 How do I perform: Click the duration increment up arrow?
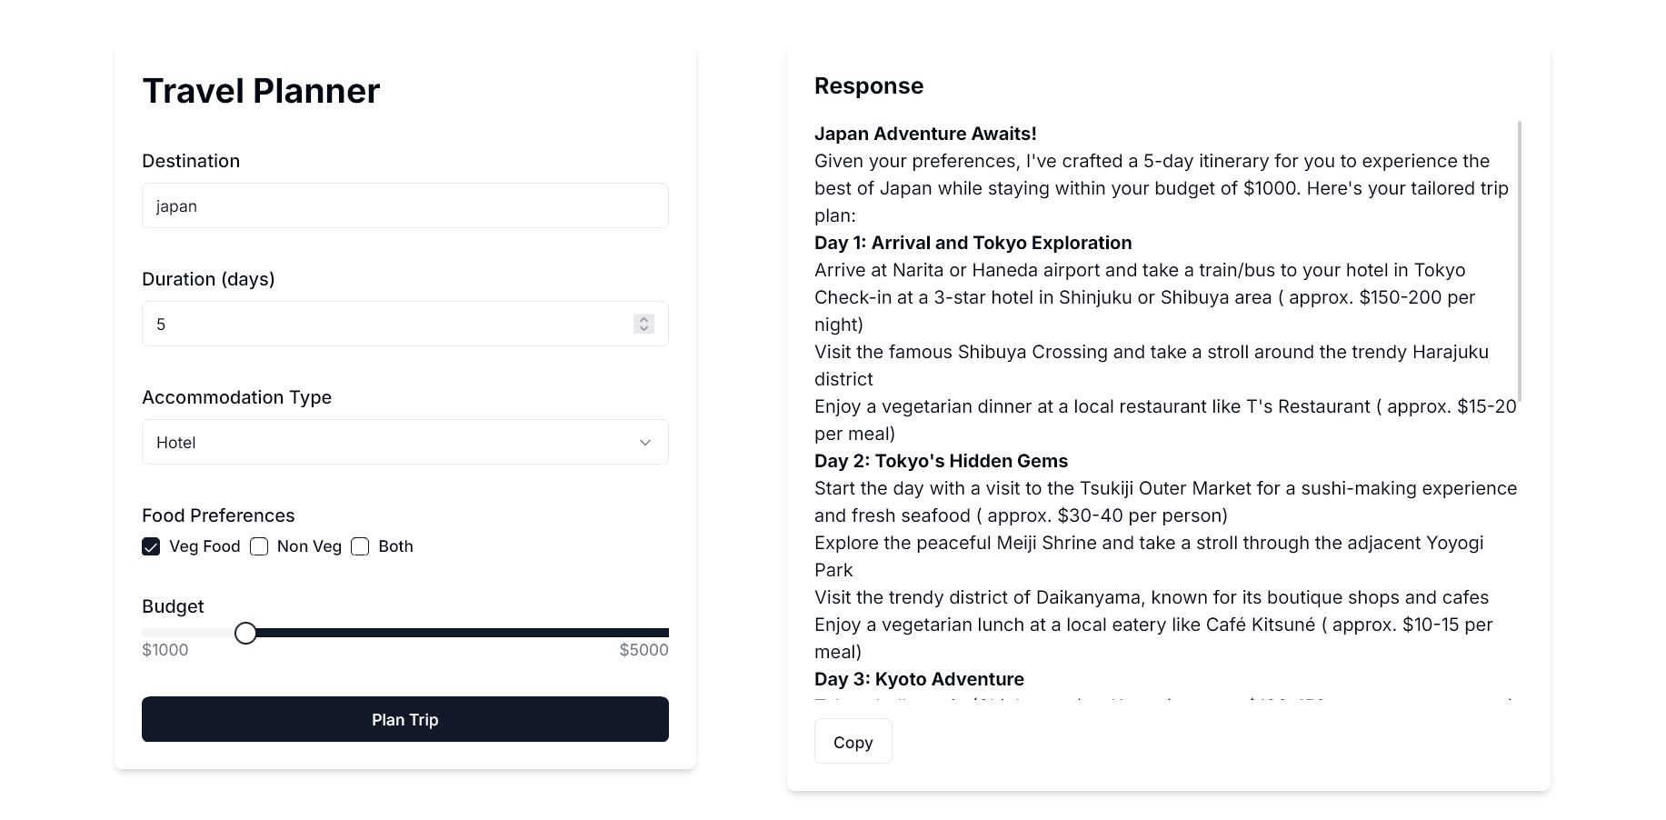click(643, 319)
